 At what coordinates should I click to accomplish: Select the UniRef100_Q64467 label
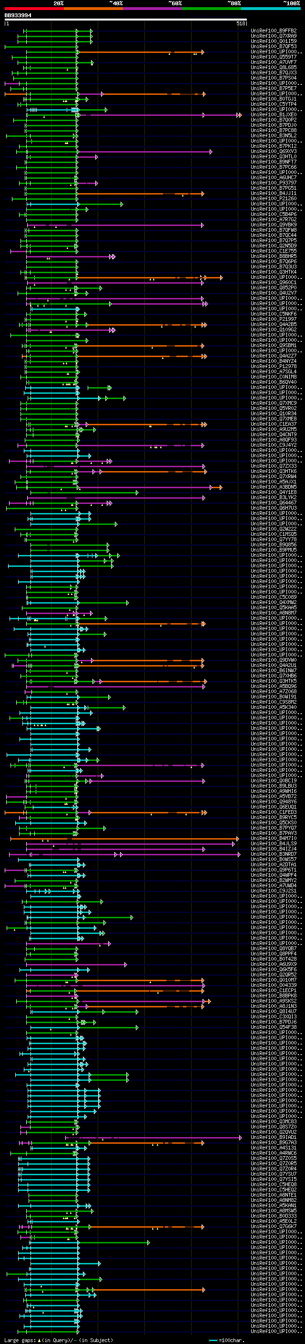[274, 503]
